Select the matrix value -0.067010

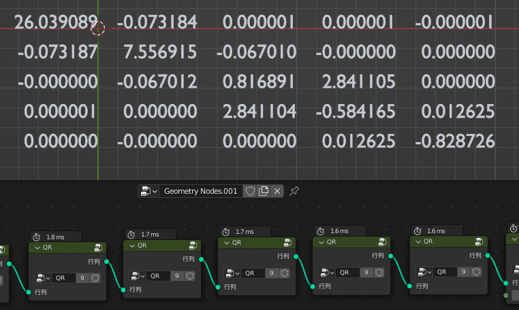(257, 52)
